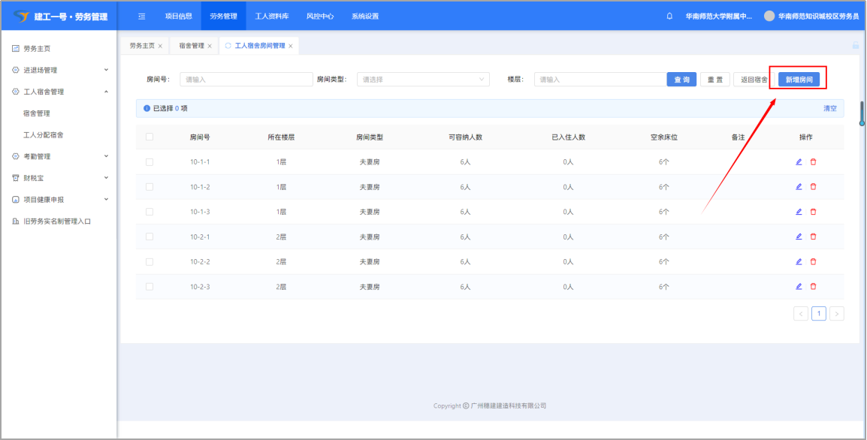Open the 房间类型 dropdown

(x=422, y=80)
